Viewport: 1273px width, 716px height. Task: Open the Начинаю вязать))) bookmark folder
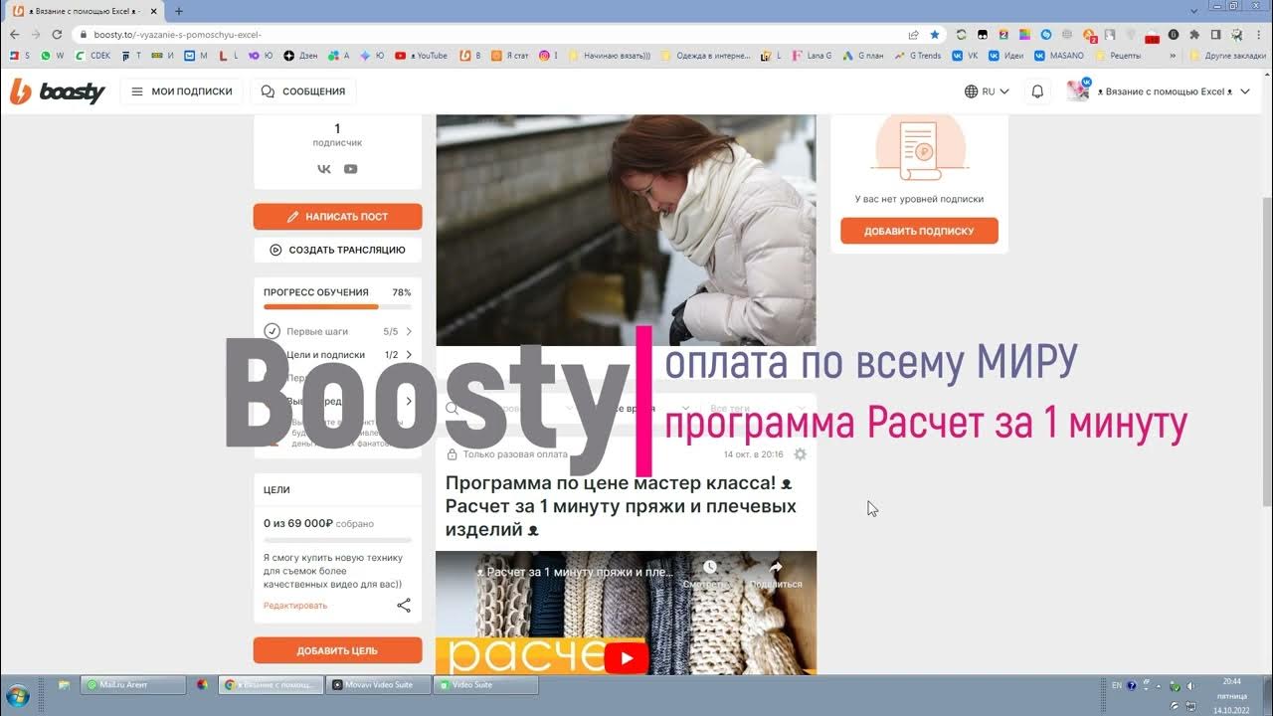point(608,56)
